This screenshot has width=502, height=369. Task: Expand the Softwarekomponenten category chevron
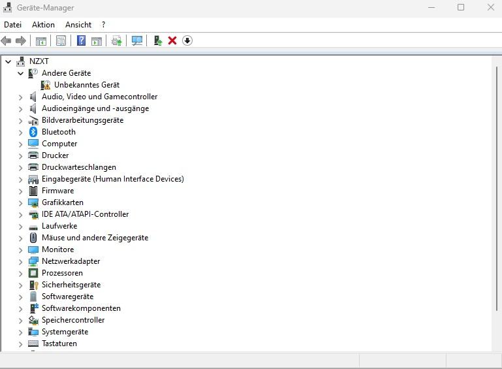(20, 309)
